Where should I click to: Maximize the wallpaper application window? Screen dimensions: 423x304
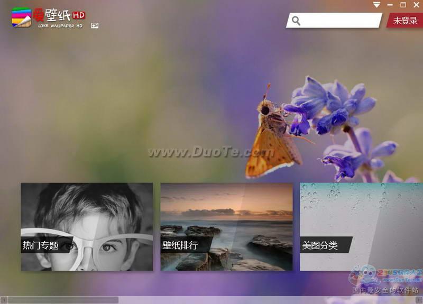click(403, 5)
